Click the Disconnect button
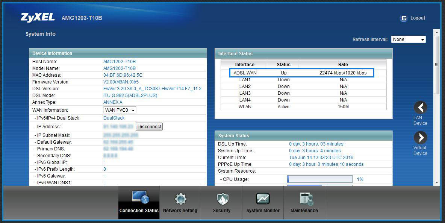The width and height of the screenshot is (445, 223). [149, 127]
